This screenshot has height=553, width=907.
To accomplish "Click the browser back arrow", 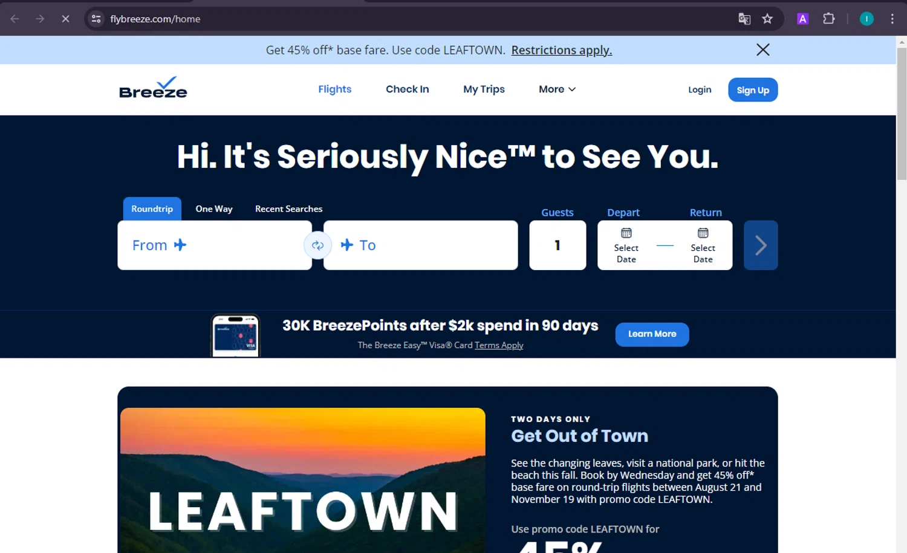I will click(15, 19).
